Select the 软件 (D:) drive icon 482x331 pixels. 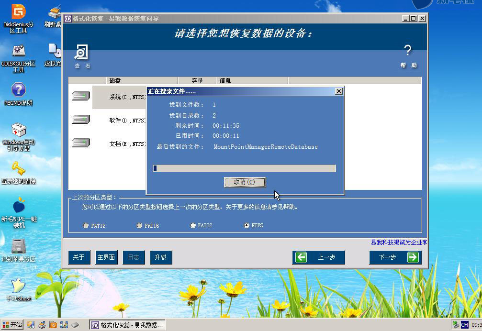(x=81, y=120)
